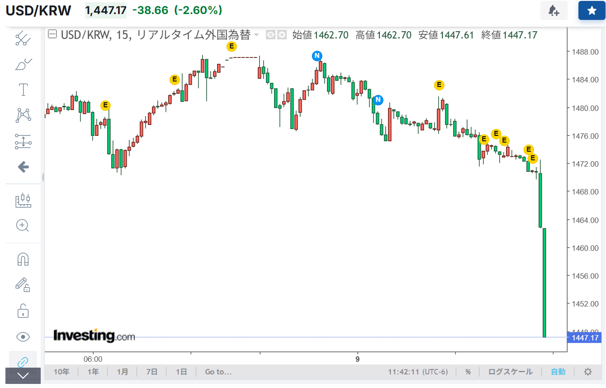The image size is (606, 388).
Task: Toggle magnet mode for drawings
Action: click(x=23, y=259)
